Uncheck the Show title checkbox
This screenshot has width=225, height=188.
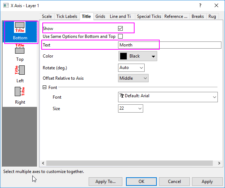pos(121,28)
